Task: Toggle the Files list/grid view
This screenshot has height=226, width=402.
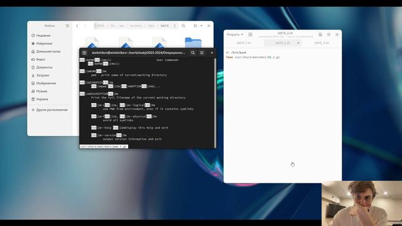Action: click(x=195, y=26)
